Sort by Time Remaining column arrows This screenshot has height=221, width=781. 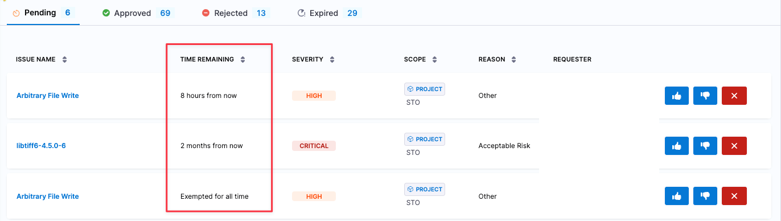[x=243, y=59]
